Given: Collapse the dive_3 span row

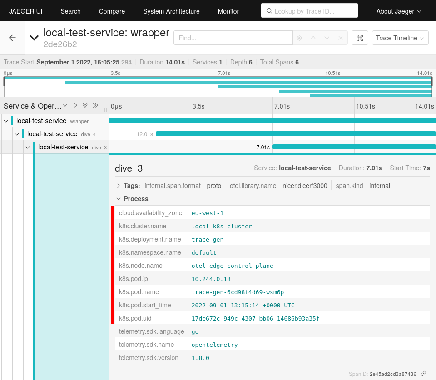Looking at the screenshot, I should tap(28, 148).
